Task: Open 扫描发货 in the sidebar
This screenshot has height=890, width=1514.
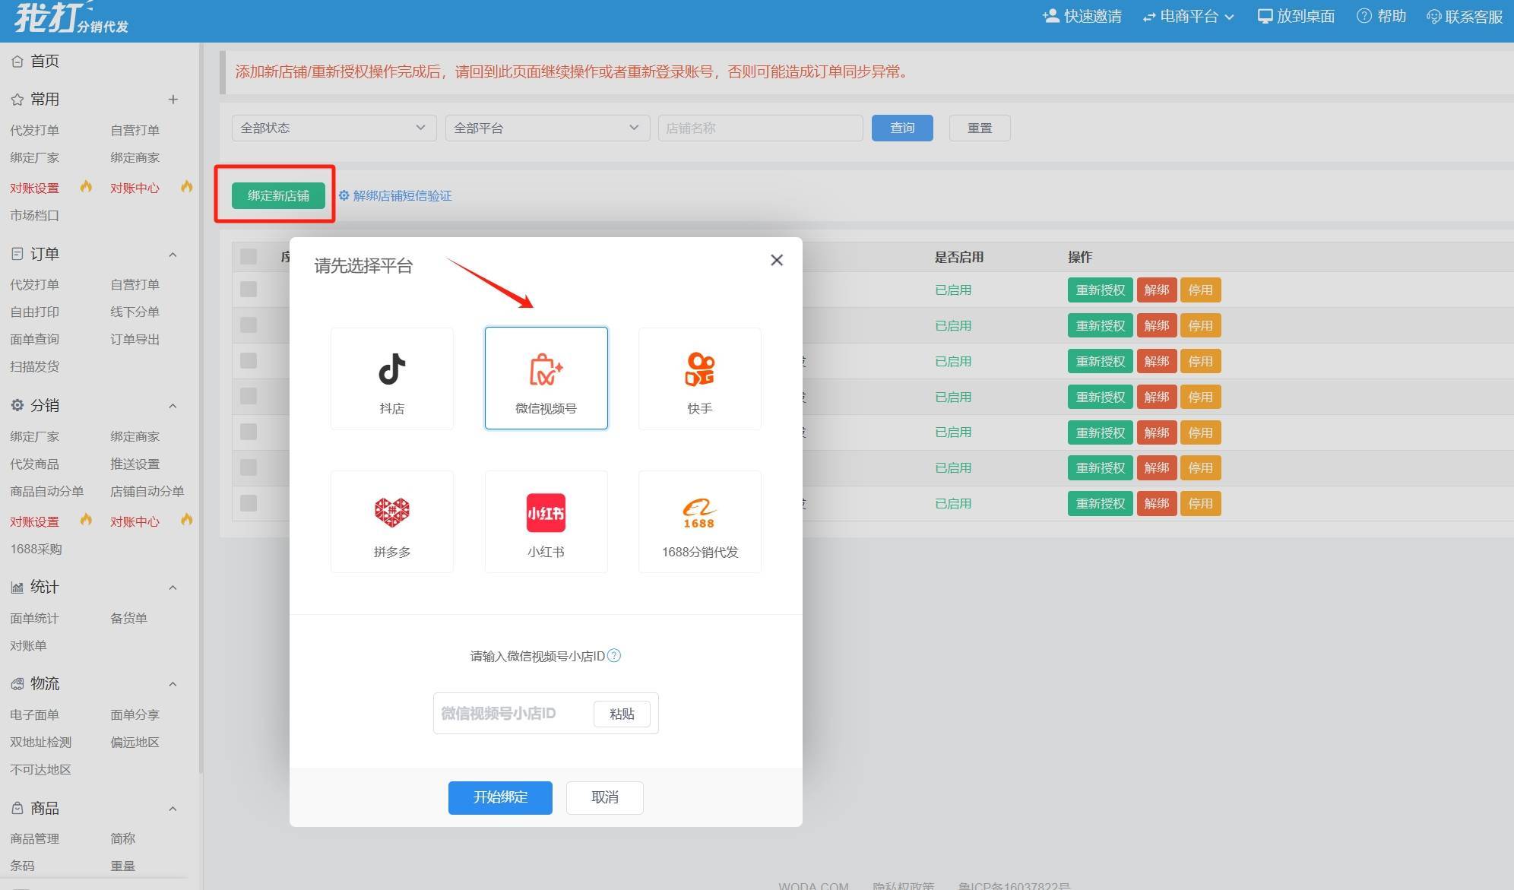Action: pos(34,366)
